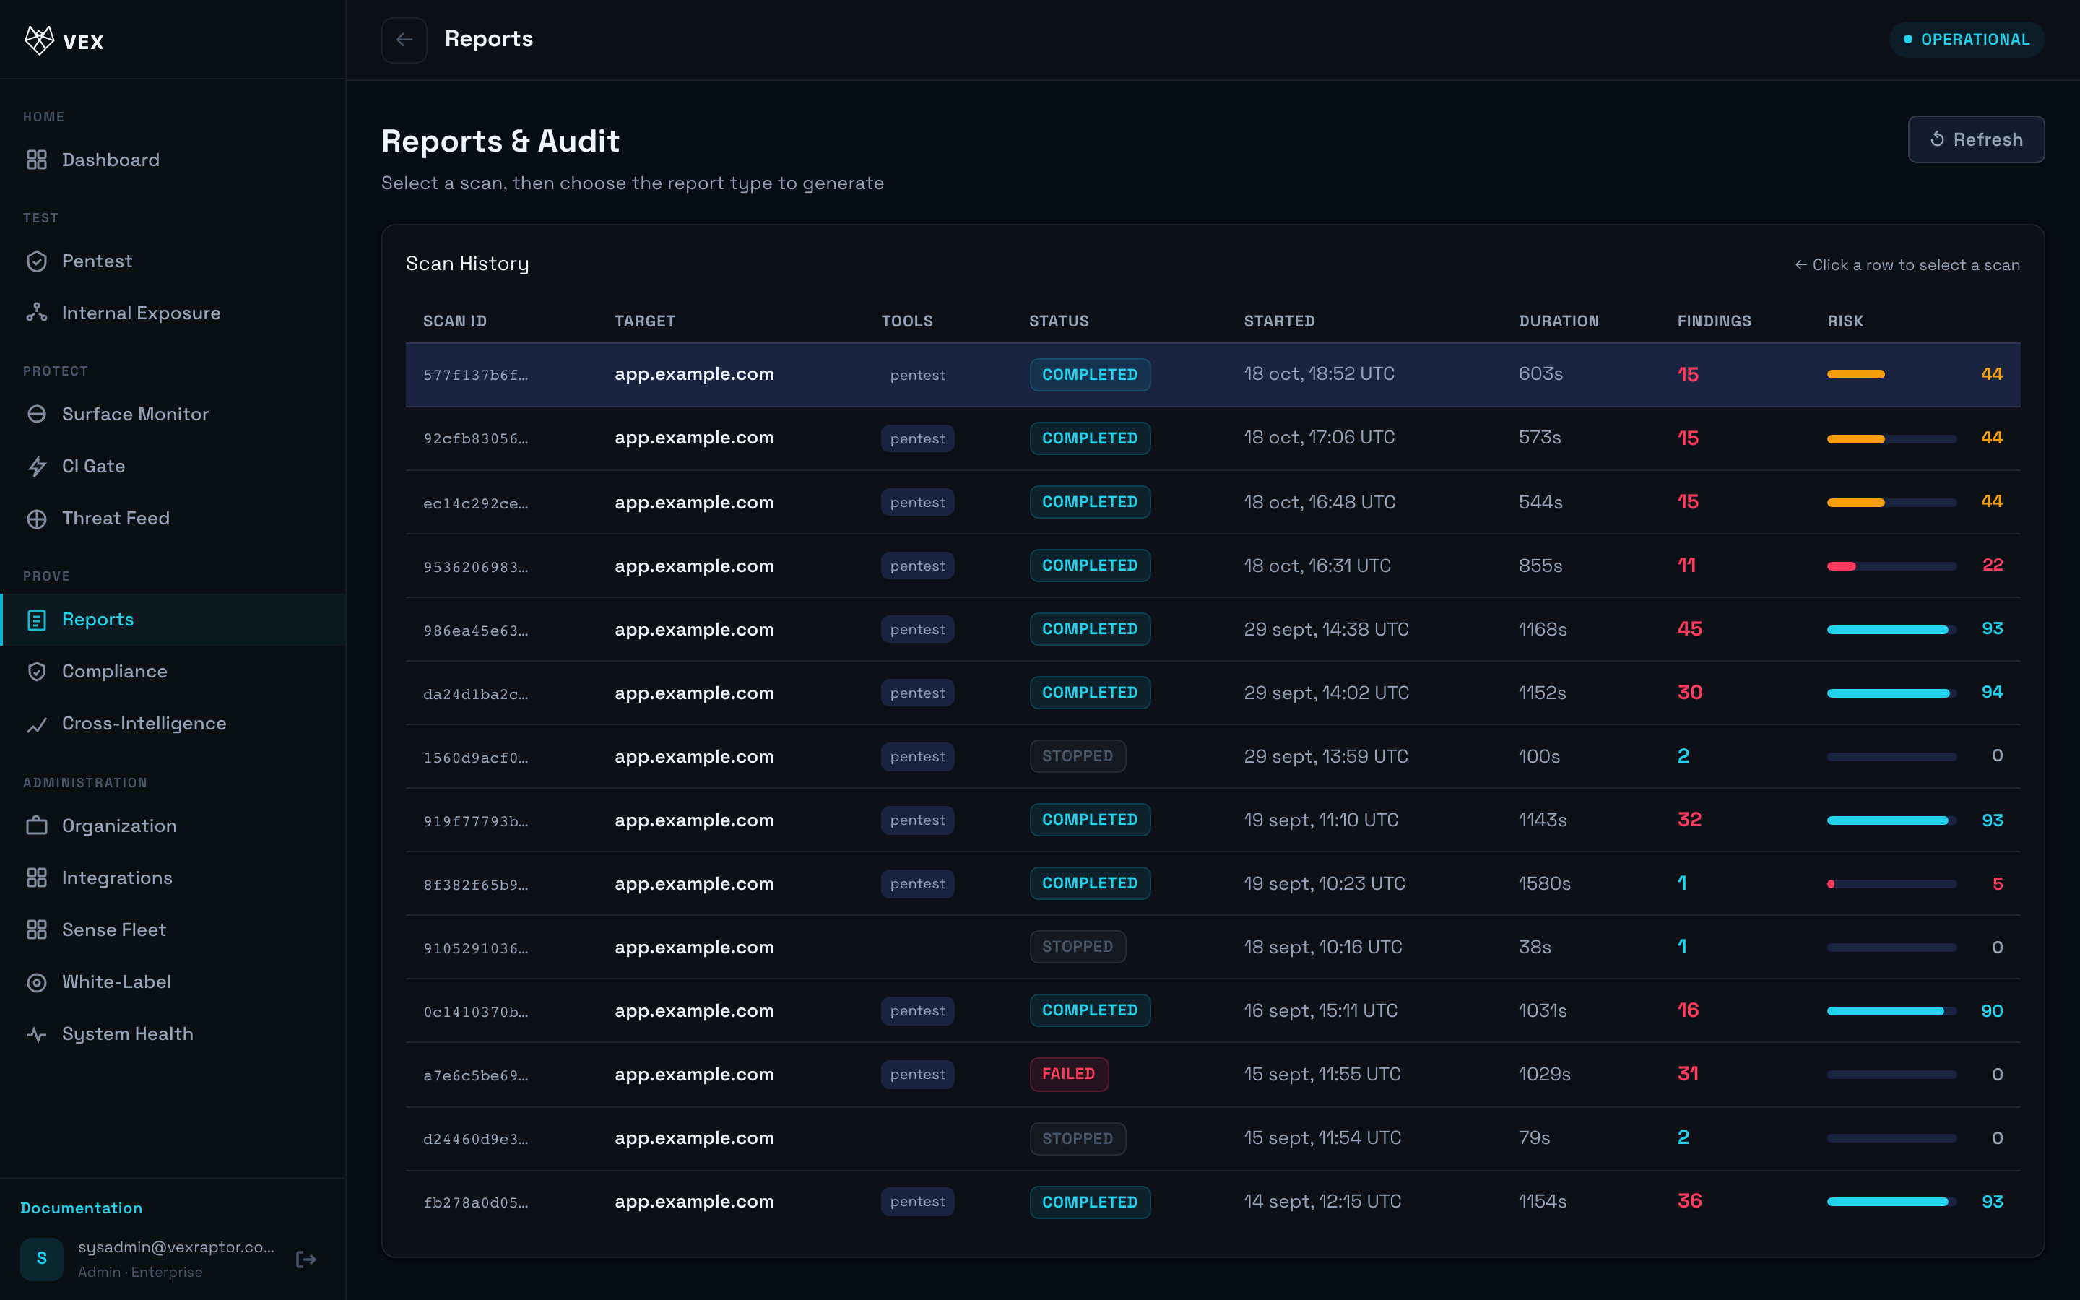This screenshot has height=1300, width=2080.
Task: Click the White-Label circle icon
Action: point(37,982)
